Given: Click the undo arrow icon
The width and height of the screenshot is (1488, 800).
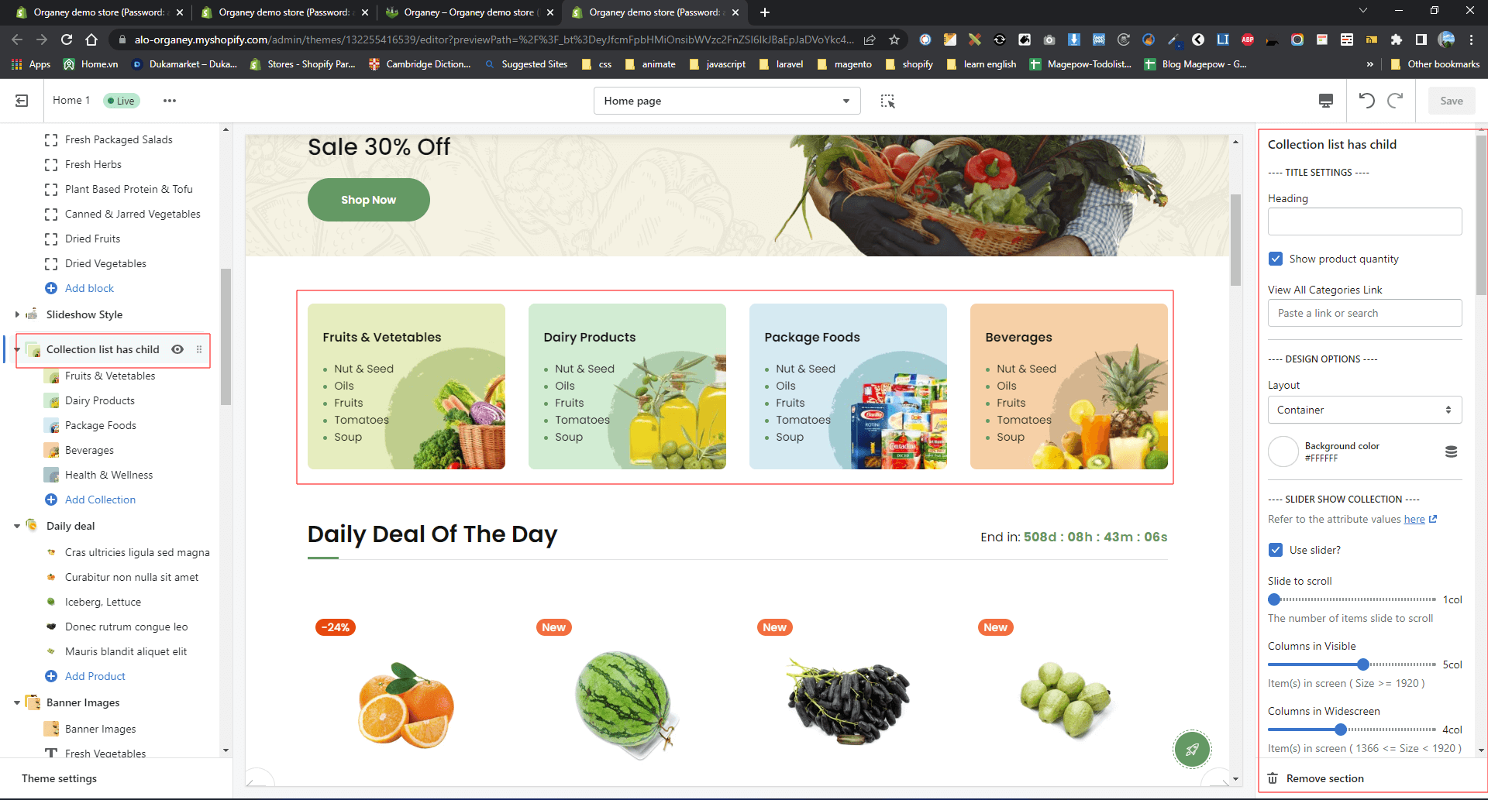Looking at the screenshot, I should click(1366, 101).
